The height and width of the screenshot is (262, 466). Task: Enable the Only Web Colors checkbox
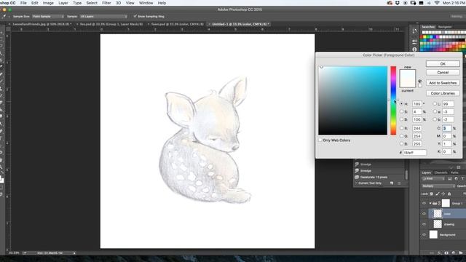320,140
